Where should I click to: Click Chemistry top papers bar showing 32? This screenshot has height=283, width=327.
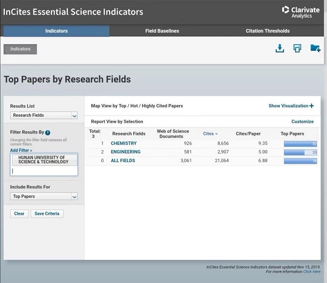point(300,144)
